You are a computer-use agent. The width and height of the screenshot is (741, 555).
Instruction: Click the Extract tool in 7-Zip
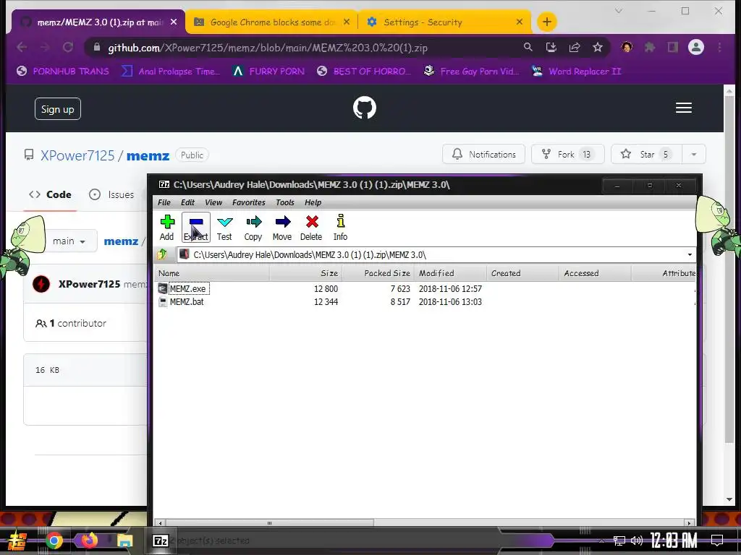[x=196, y=228]
